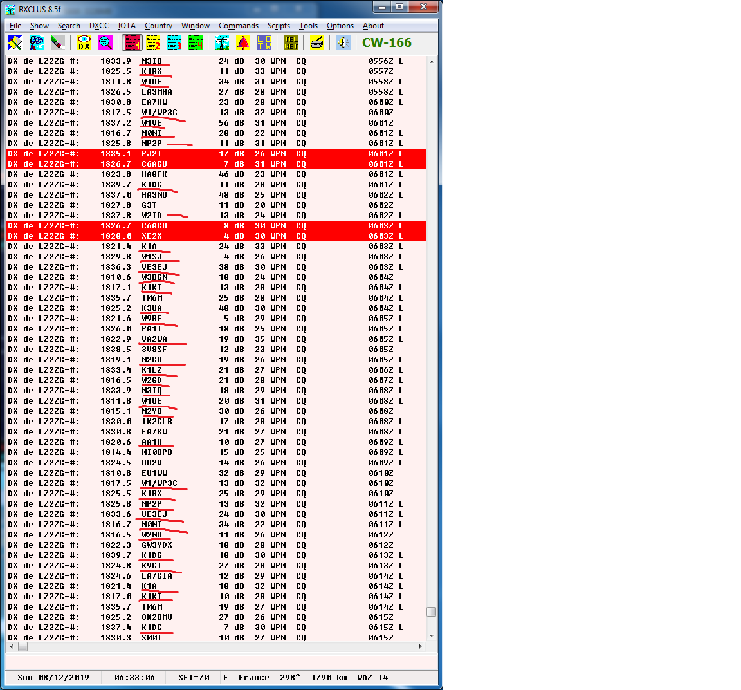Click the antenna tower icon
This screenshot has width=741, height=690.
[222, 42]
